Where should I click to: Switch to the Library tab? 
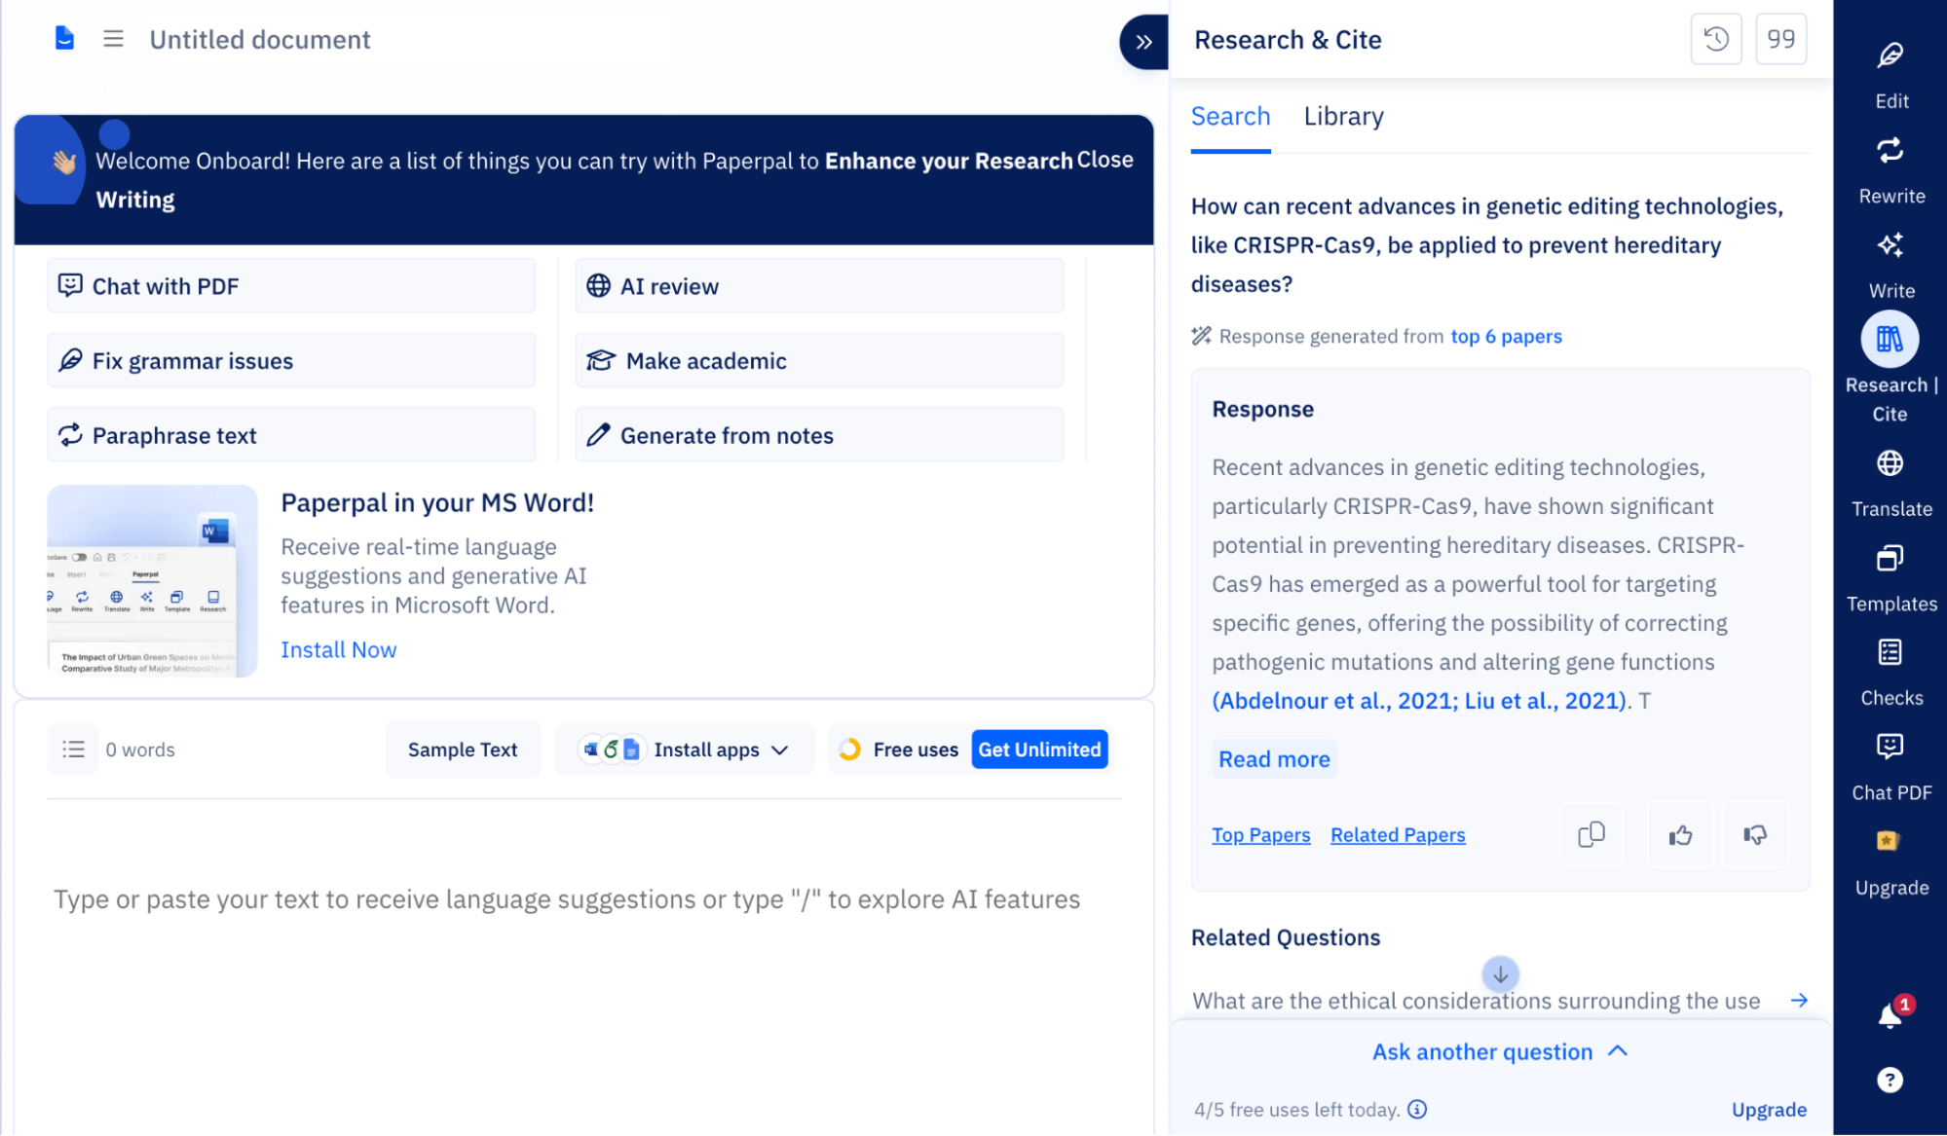[1343, 117]
